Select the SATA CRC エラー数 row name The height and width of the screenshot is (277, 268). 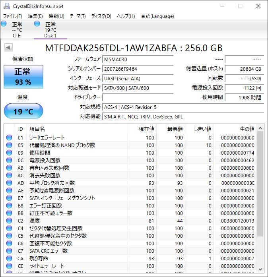tap(49, 251)
